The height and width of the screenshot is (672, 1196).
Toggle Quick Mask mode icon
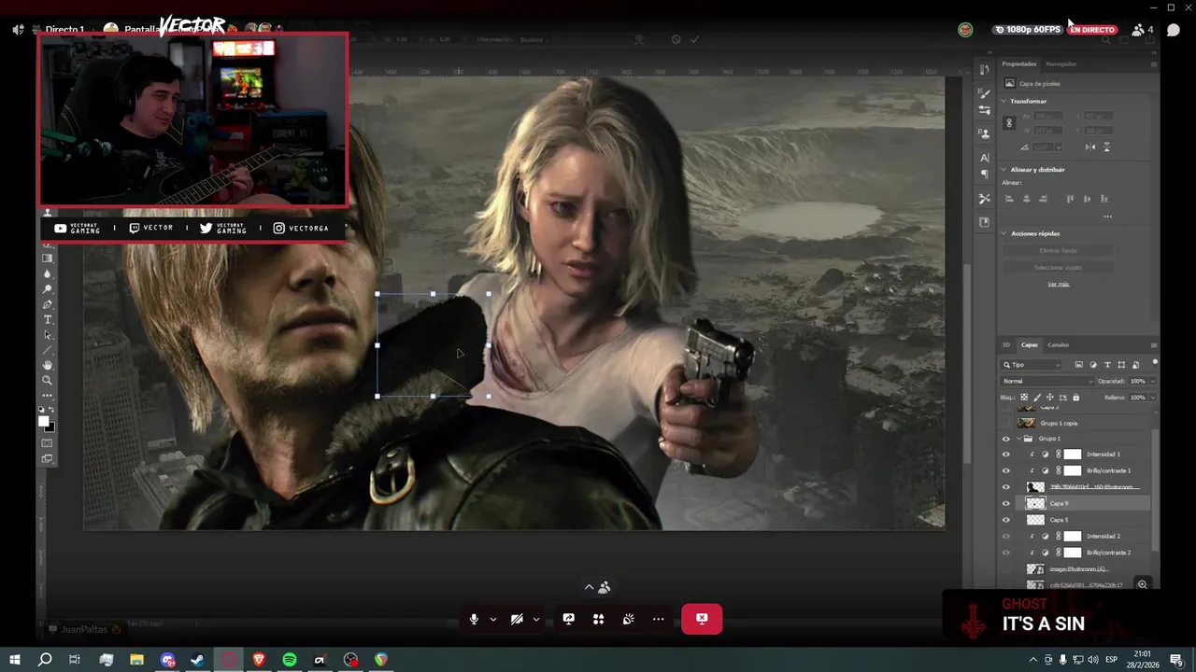coord(48,443)
